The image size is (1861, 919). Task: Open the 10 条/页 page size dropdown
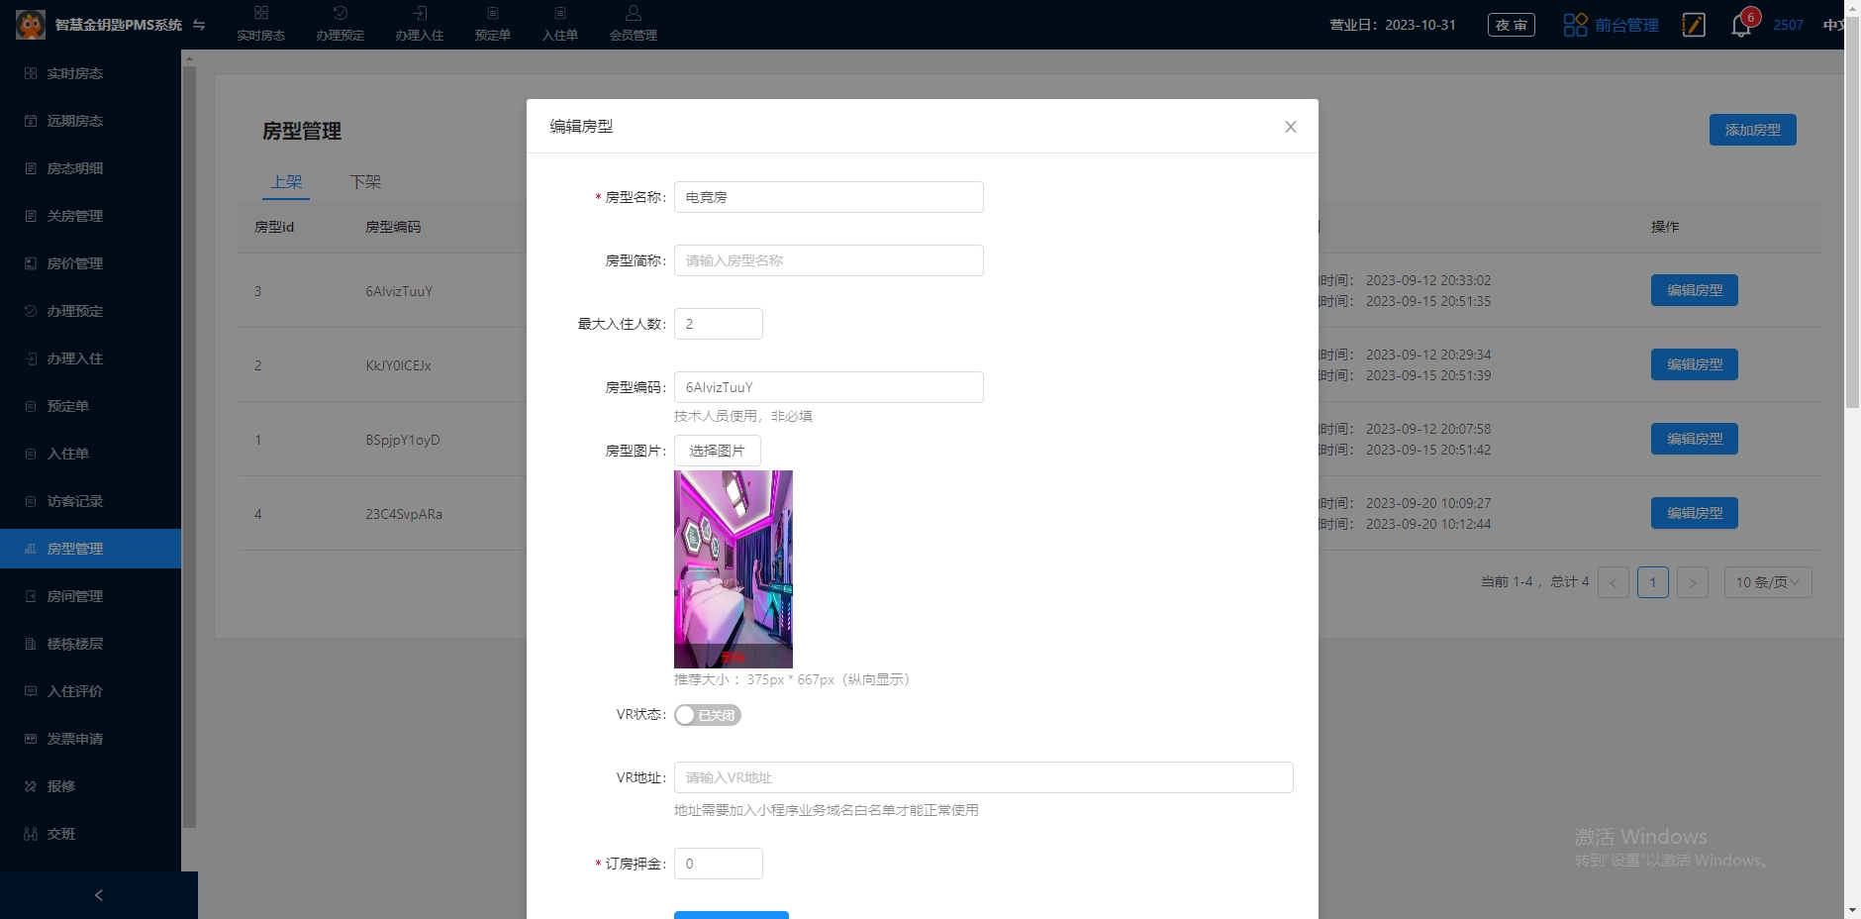[1767, 582]
